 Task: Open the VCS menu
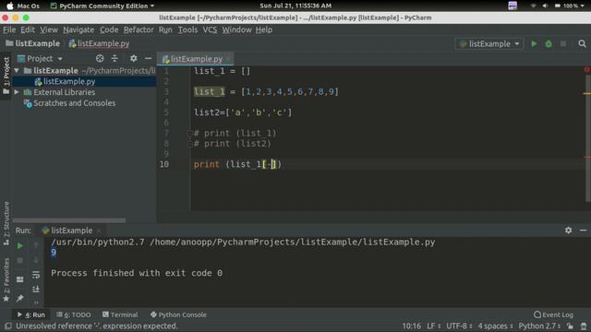pos(210,30)
